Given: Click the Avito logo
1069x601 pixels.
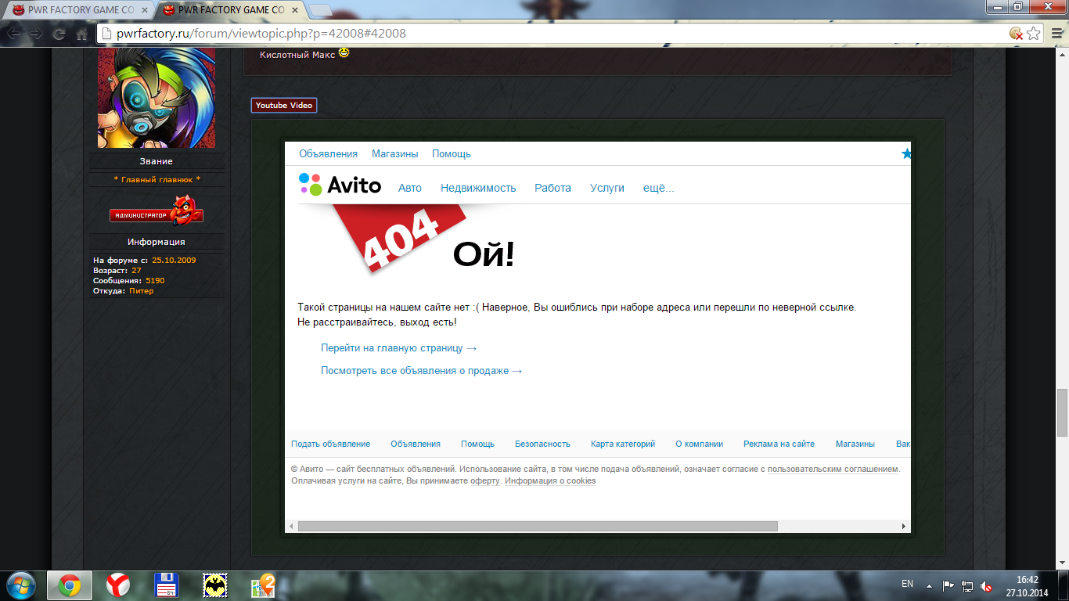Looking at the screenshot, I should [340, 185].
